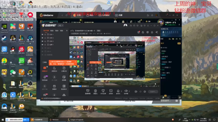Viewport: 218px width, 122px height.
Task: Close the orange 房管 notification popup
Action: point(75,62)
